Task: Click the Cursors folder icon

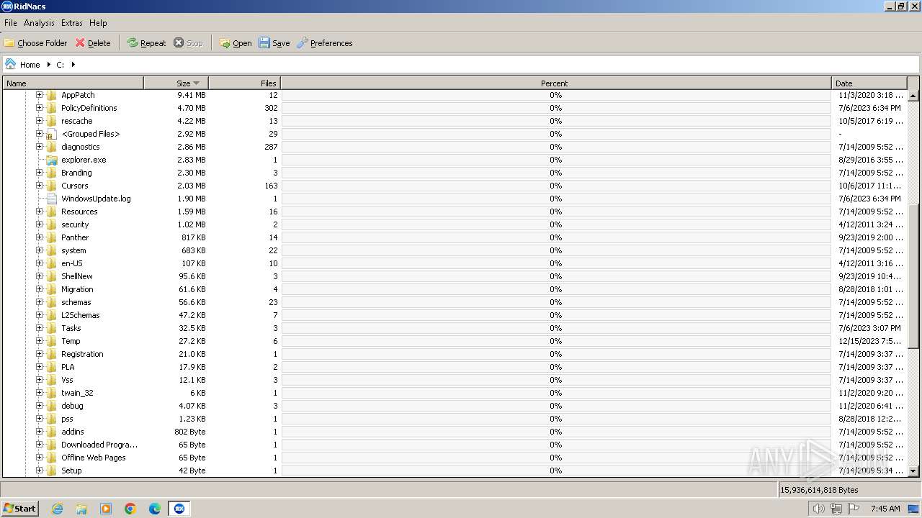Action: click(x=51, y=186)
